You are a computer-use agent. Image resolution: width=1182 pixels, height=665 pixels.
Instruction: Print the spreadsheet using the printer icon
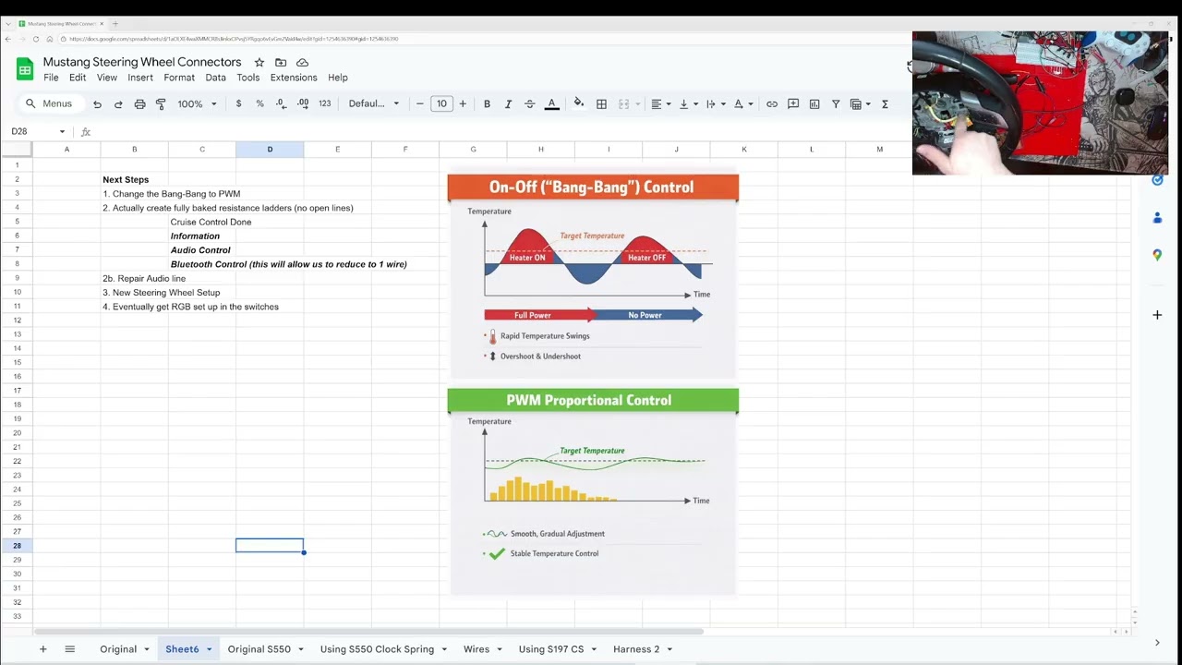click(x=139, y=104)
